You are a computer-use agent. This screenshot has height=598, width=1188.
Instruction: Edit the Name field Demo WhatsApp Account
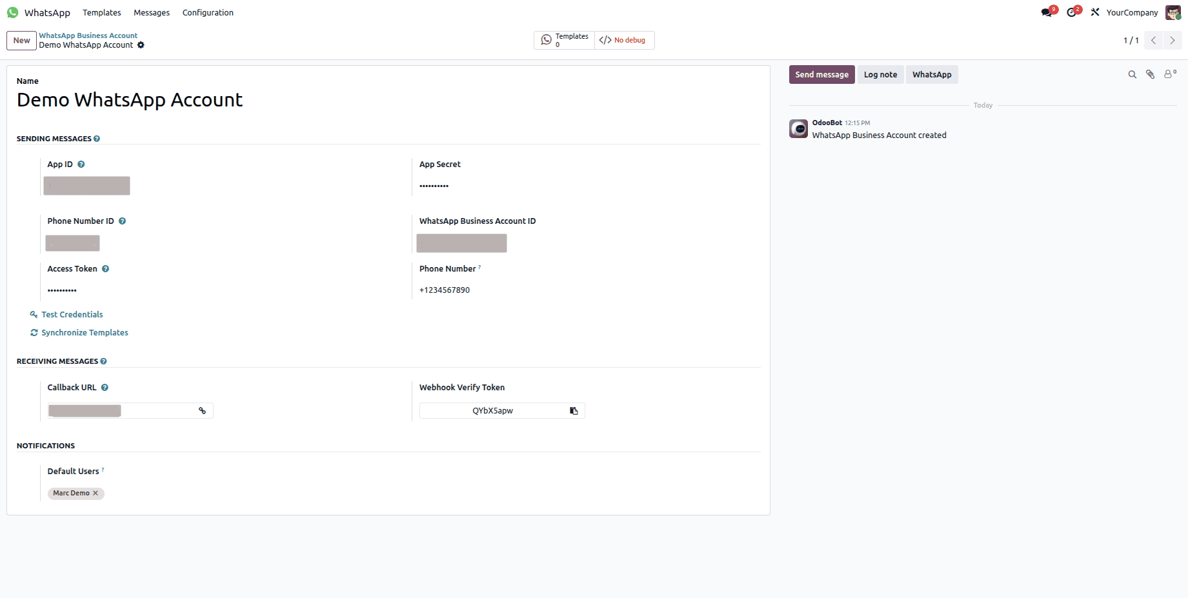[x=130, y=100]
